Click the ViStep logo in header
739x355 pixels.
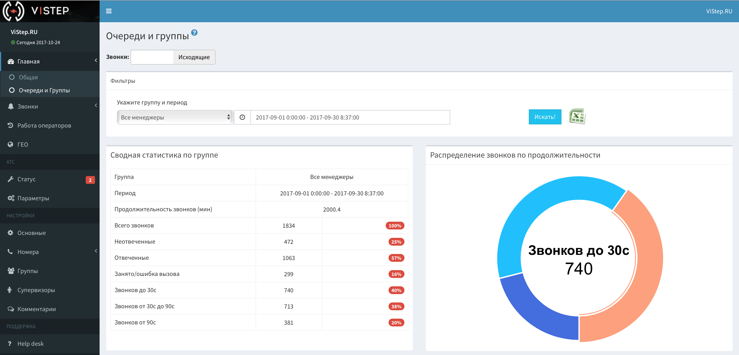[x=36, y=11]
